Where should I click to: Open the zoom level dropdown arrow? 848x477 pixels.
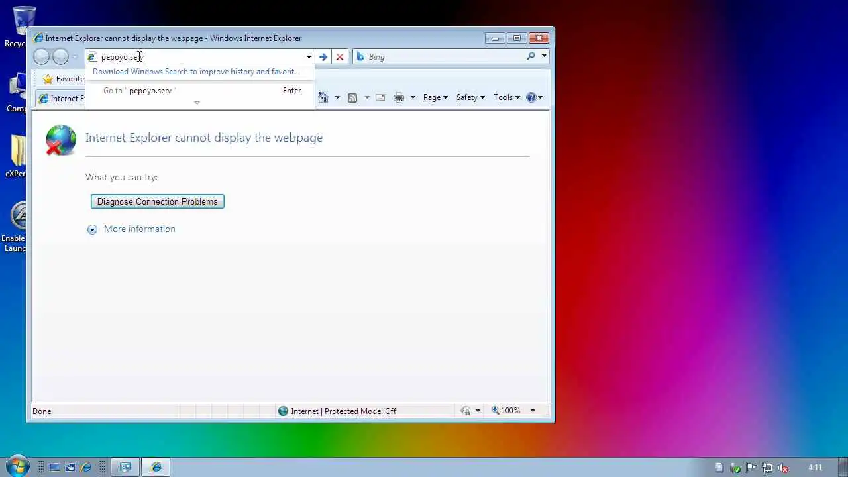(532, 411)
